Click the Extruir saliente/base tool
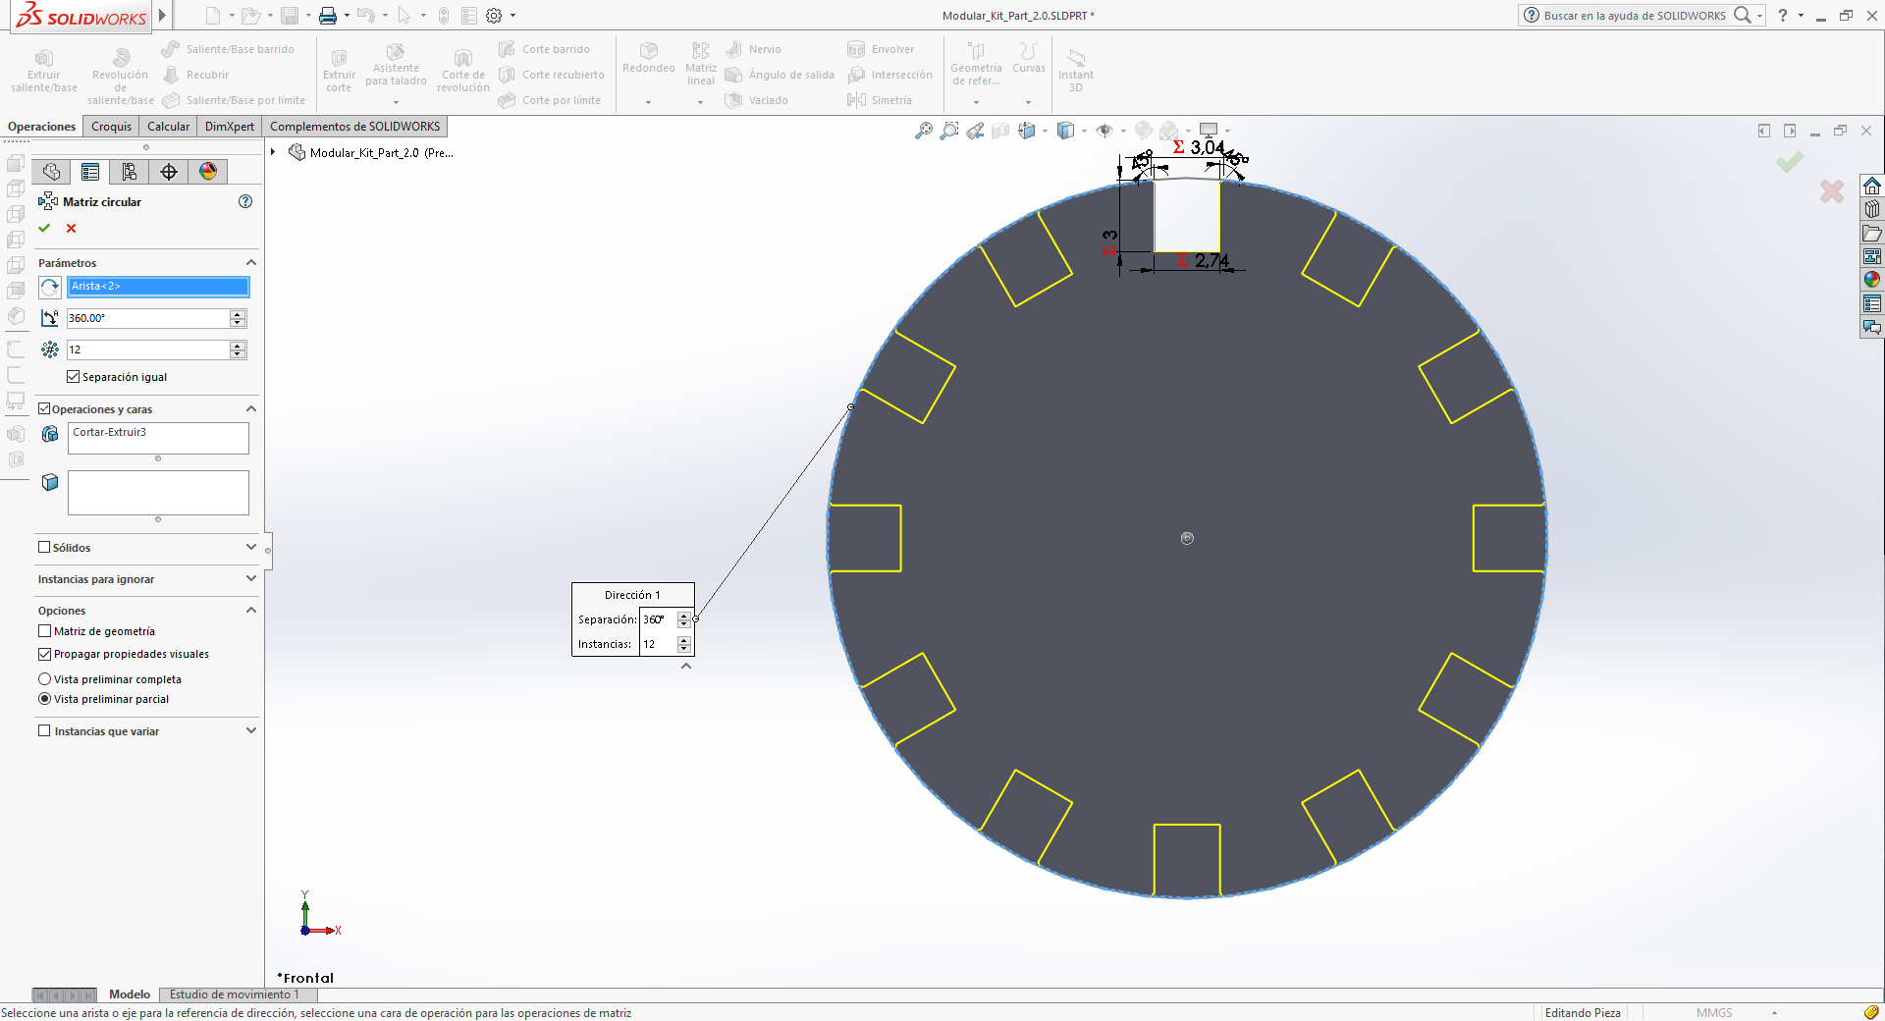 [44, 71]
